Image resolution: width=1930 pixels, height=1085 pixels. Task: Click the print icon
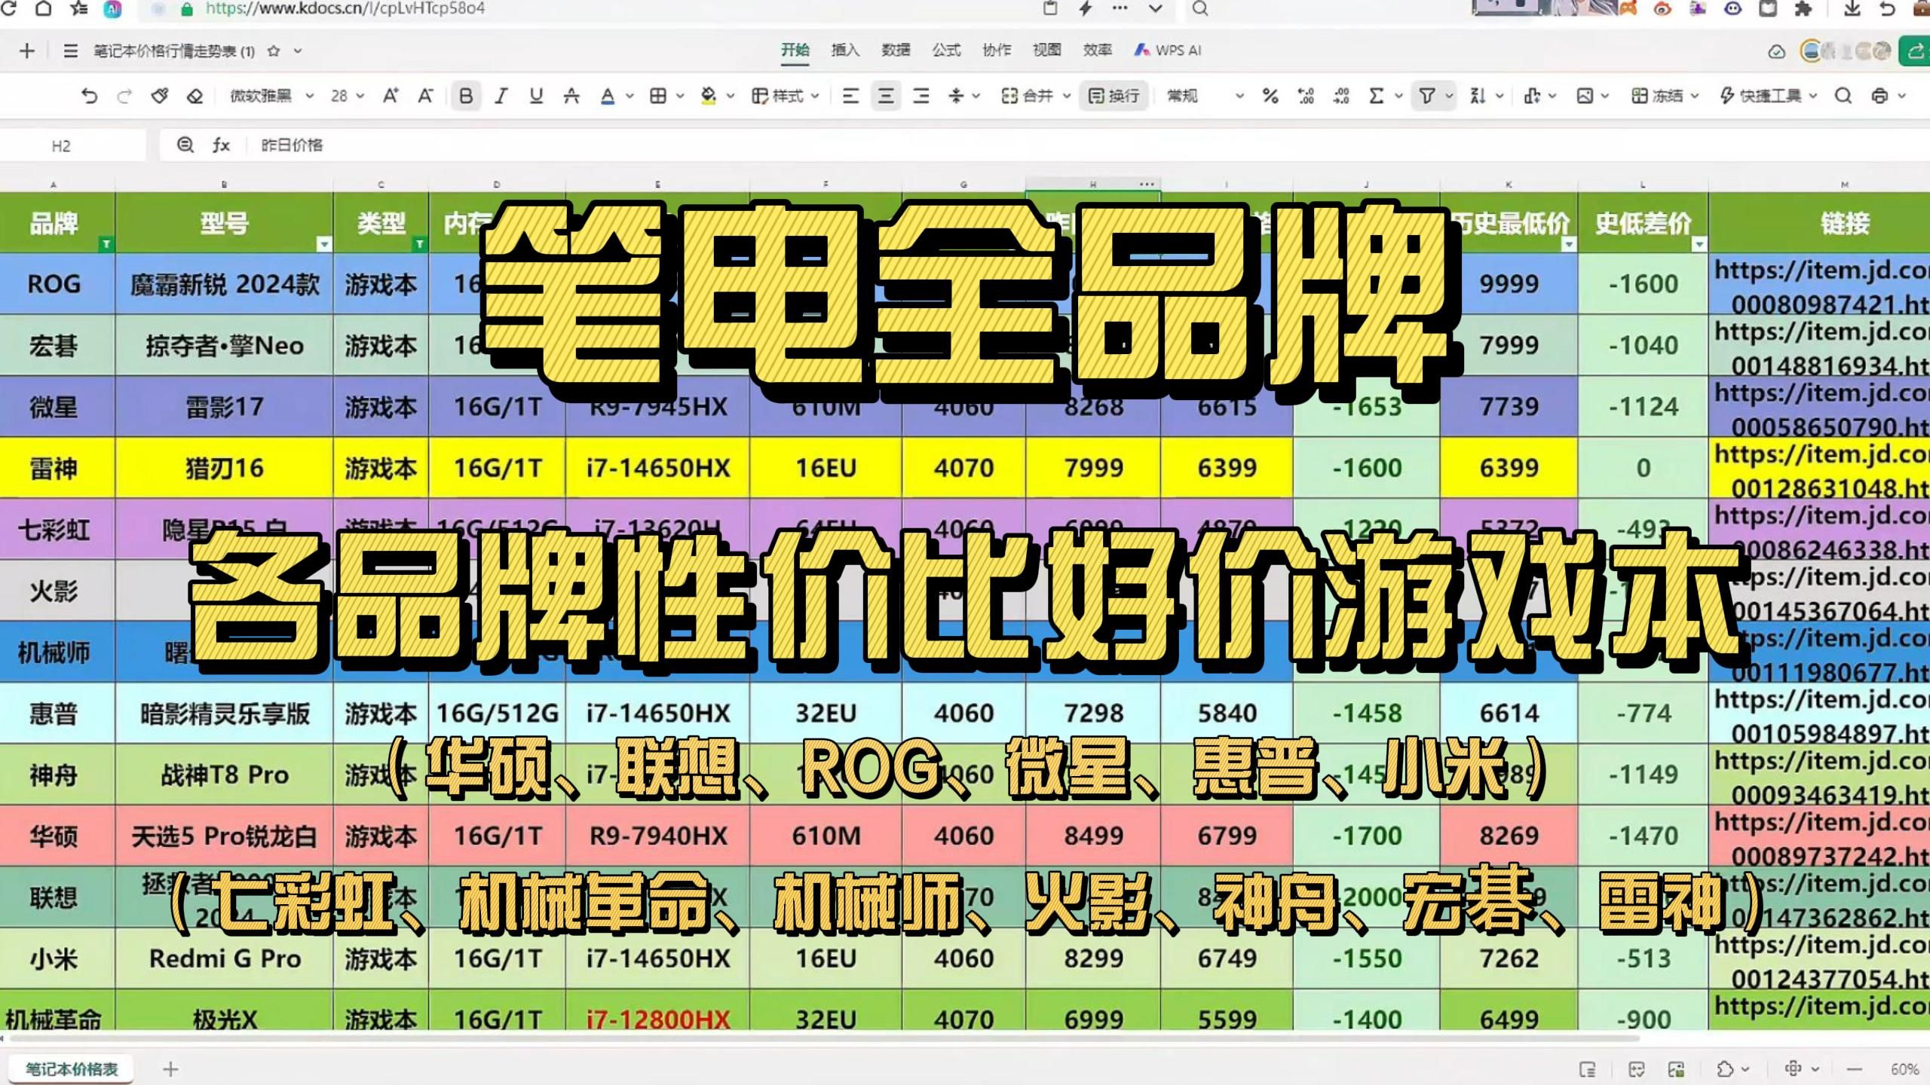click(1879, 96)
